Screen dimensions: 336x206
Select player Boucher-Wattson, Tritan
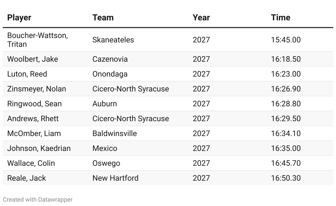[37, 40]
